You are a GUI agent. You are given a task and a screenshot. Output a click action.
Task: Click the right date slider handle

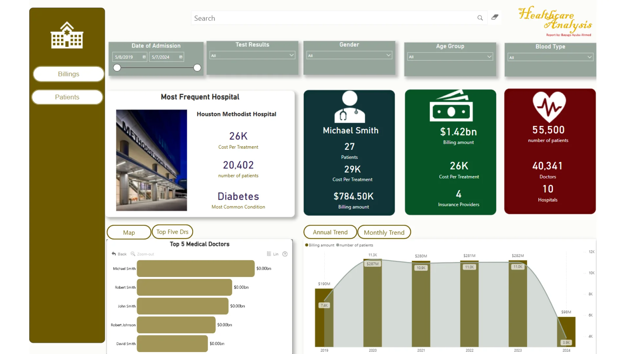coord(197,68)
